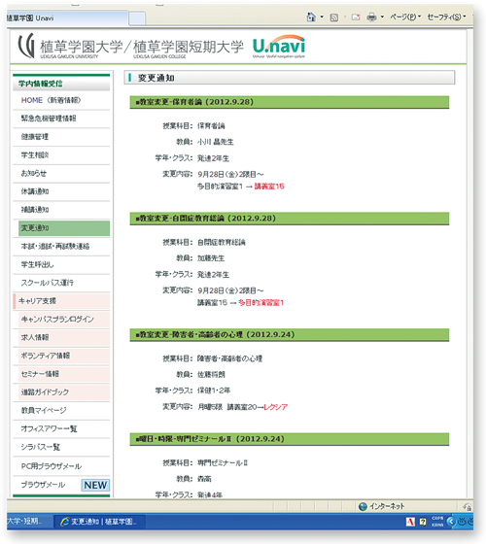
Task: Click the protected mode lock icon in status bar
Action: pos(468,507)
